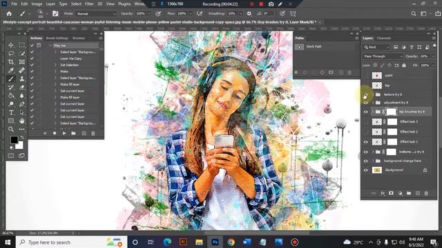The width and height of the screenshot is (442, 248).
Task: Show the paint layer
Action: pos(365,75)
